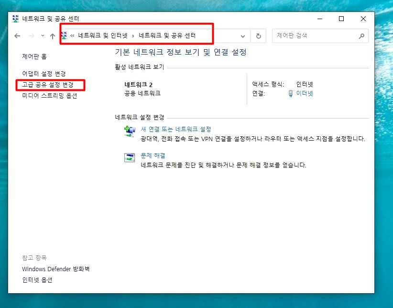Expand the chevron after 네트워크 및 인터넷
393x308 pixels.
tap(133, 36)
